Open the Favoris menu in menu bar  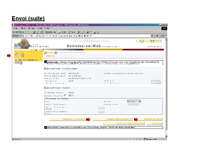point(40,28)
